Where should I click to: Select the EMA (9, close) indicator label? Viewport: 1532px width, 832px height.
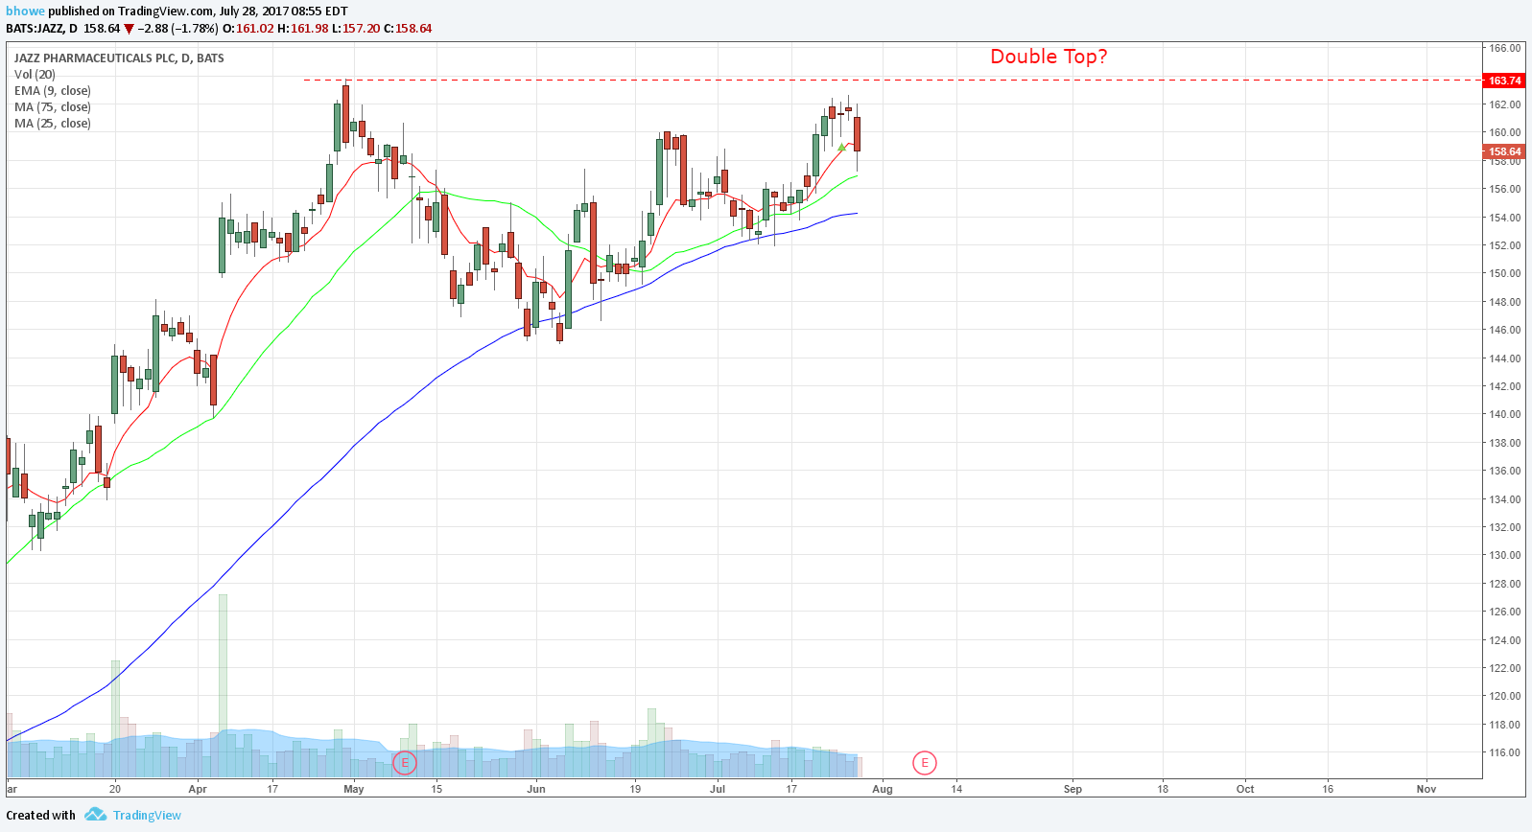click(x=53, y=90)
